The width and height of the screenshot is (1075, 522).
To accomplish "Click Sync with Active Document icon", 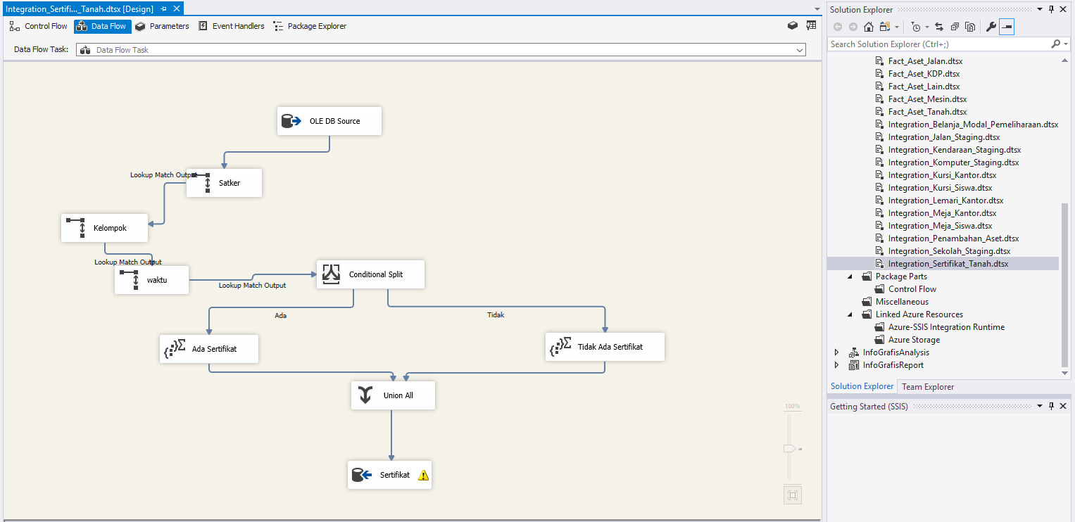I will tap(939, 27).
